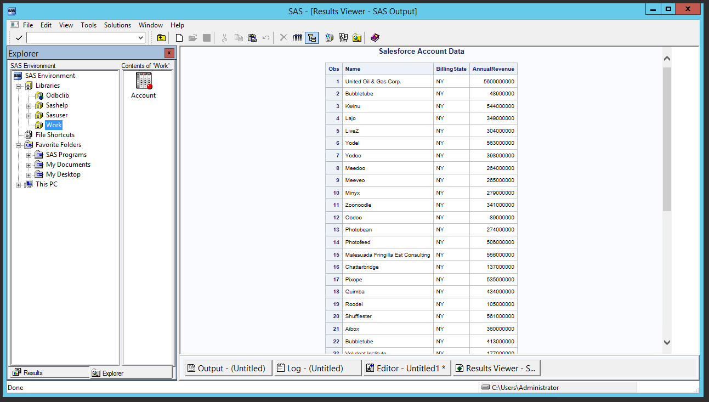The image size is (709, 402).
Task: Switch to Editor - Untitled1 window
Action: click(406, 367)
